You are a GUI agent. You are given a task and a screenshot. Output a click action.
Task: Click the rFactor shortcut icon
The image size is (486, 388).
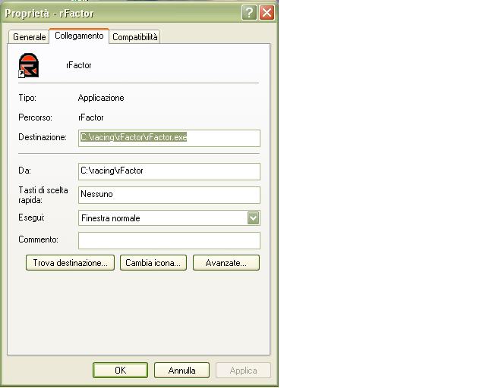click(x=29, y=65)
